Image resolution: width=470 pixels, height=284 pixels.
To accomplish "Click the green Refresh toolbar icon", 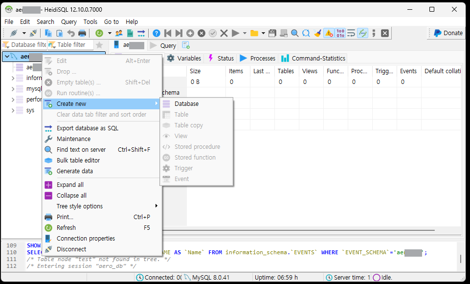I will (x=99, y=33).
